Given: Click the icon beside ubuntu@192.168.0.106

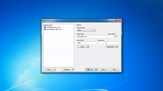Looking at the screenshot, I should (45, 29).
